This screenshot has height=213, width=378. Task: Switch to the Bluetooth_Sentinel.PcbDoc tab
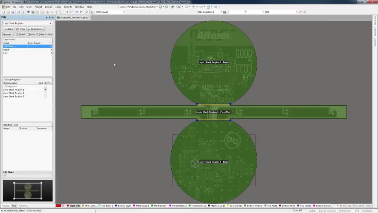(x=73, y=17)
